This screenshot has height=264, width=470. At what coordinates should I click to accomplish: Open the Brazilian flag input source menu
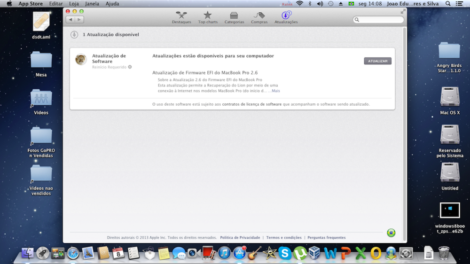pos(351,4)
